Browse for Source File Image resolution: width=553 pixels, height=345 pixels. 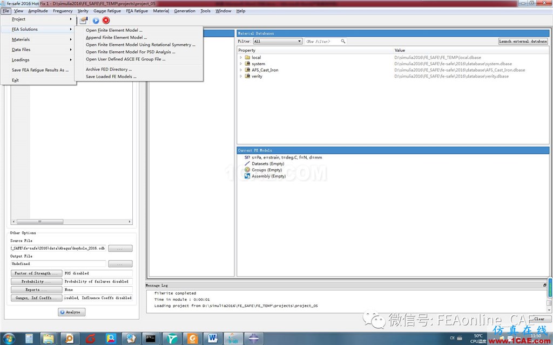click(x=120, y=249)
